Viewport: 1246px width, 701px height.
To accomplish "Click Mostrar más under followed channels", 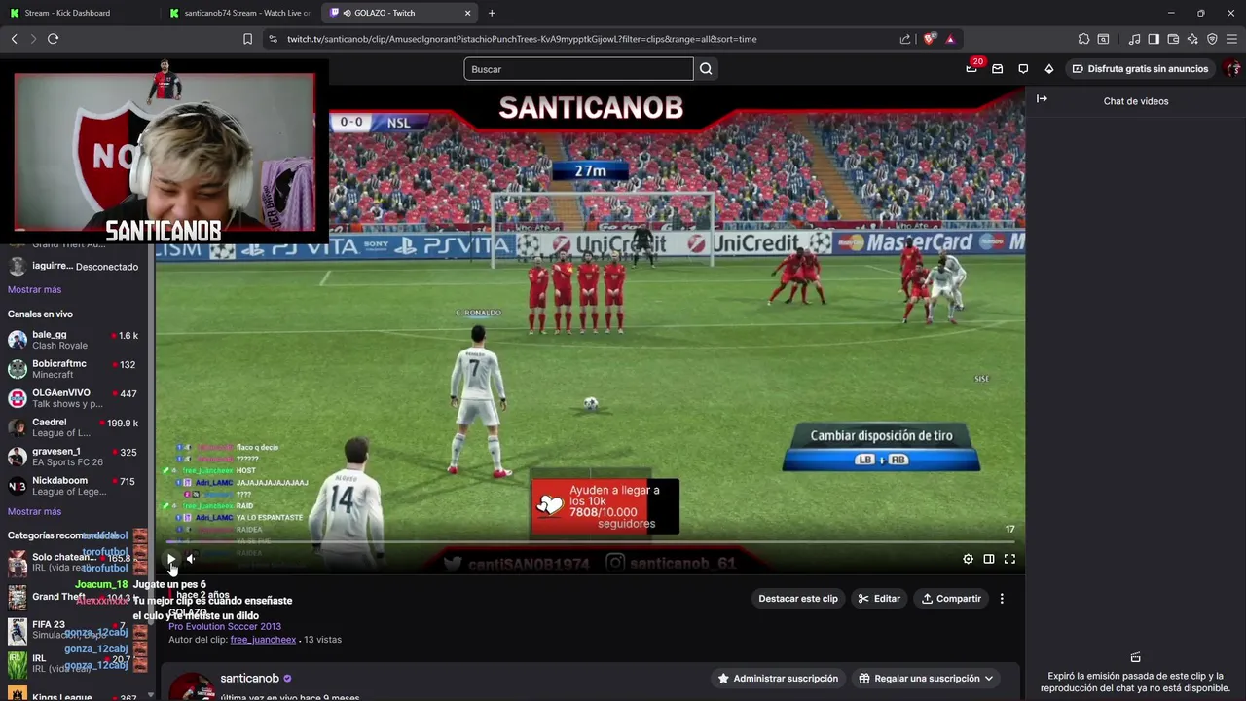I will 34,290.
